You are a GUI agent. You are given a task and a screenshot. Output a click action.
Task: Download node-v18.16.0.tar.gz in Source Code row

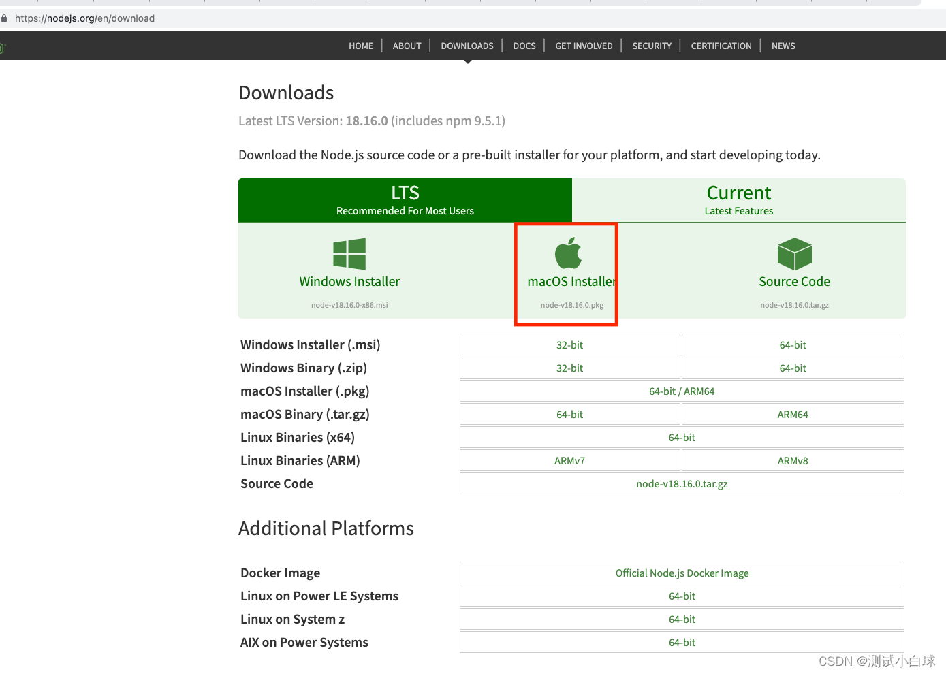(682, 483)
